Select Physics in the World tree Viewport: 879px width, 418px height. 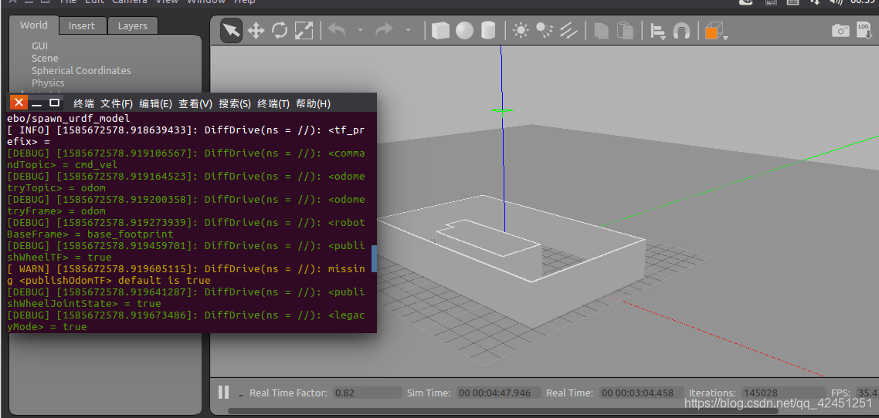click(48, 83)
